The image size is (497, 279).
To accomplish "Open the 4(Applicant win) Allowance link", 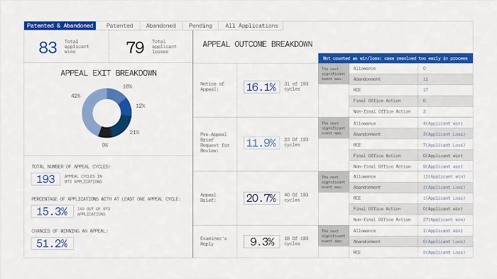I will pos(442,123).
